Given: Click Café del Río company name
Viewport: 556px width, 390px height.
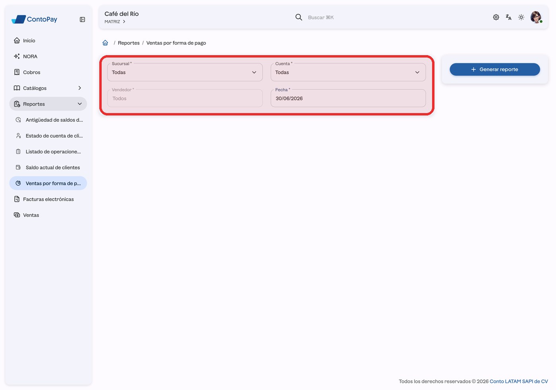Looking at the screenshot, I should tap(122, 14).
